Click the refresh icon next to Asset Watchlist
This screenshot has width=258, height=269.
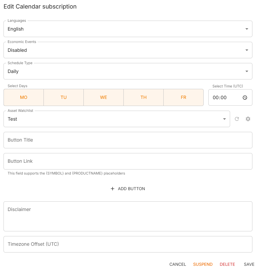point(237,119)
